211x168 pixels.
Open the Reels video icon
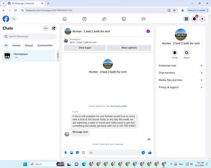[84, 19]
